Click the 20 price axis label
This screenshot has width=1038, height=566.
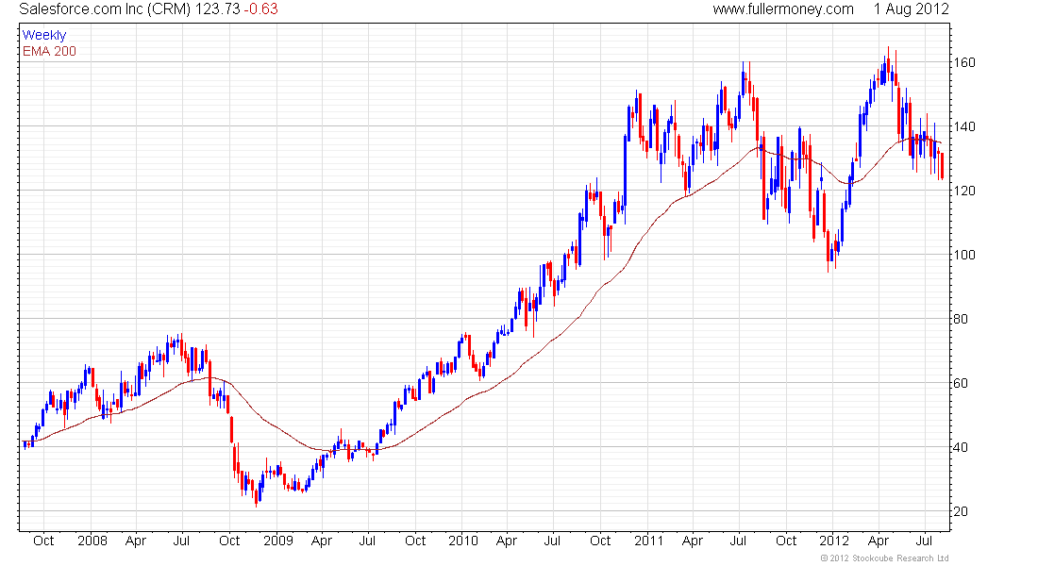click(960, 511)
